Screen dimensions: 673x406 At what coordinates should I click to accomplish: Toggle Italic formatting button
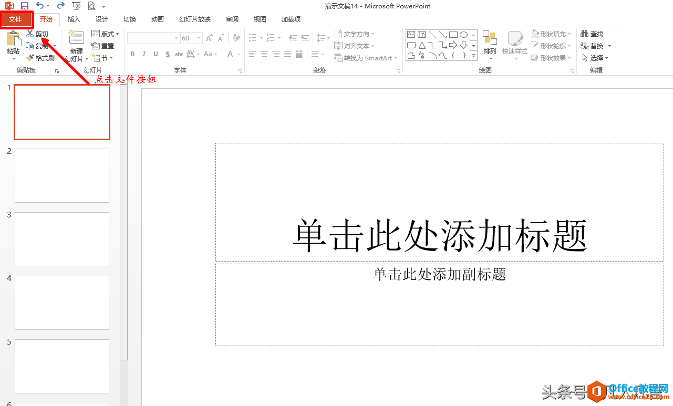point(144,54)
